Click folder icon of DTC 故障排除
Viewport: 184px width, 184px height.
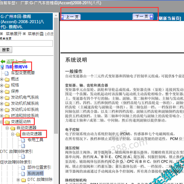pyautogui.click(x=23, y=180)
